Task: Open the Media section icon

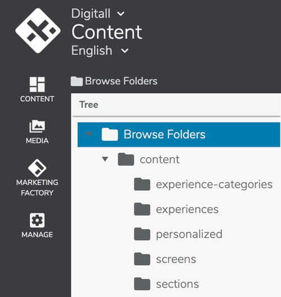Action: [37, 126]
